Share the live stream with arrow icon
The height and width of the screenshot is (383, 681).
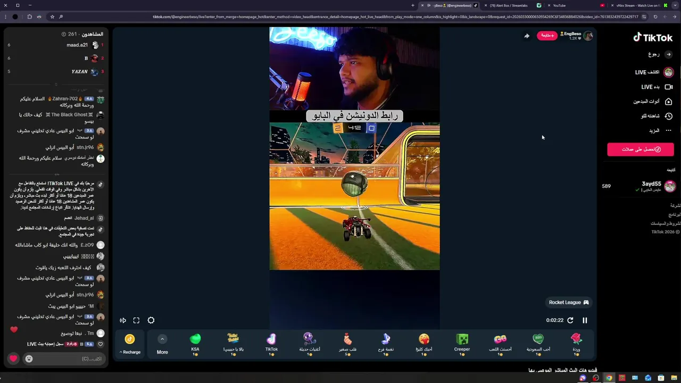527,36
